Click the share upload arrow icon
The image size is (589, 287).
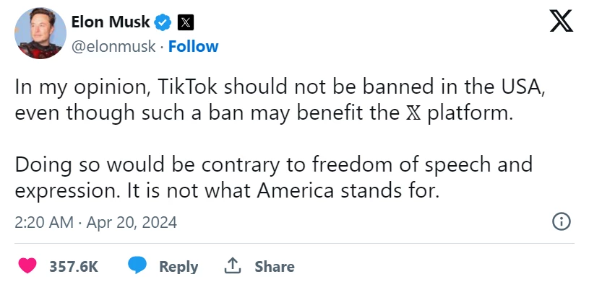tap(232, 265)
